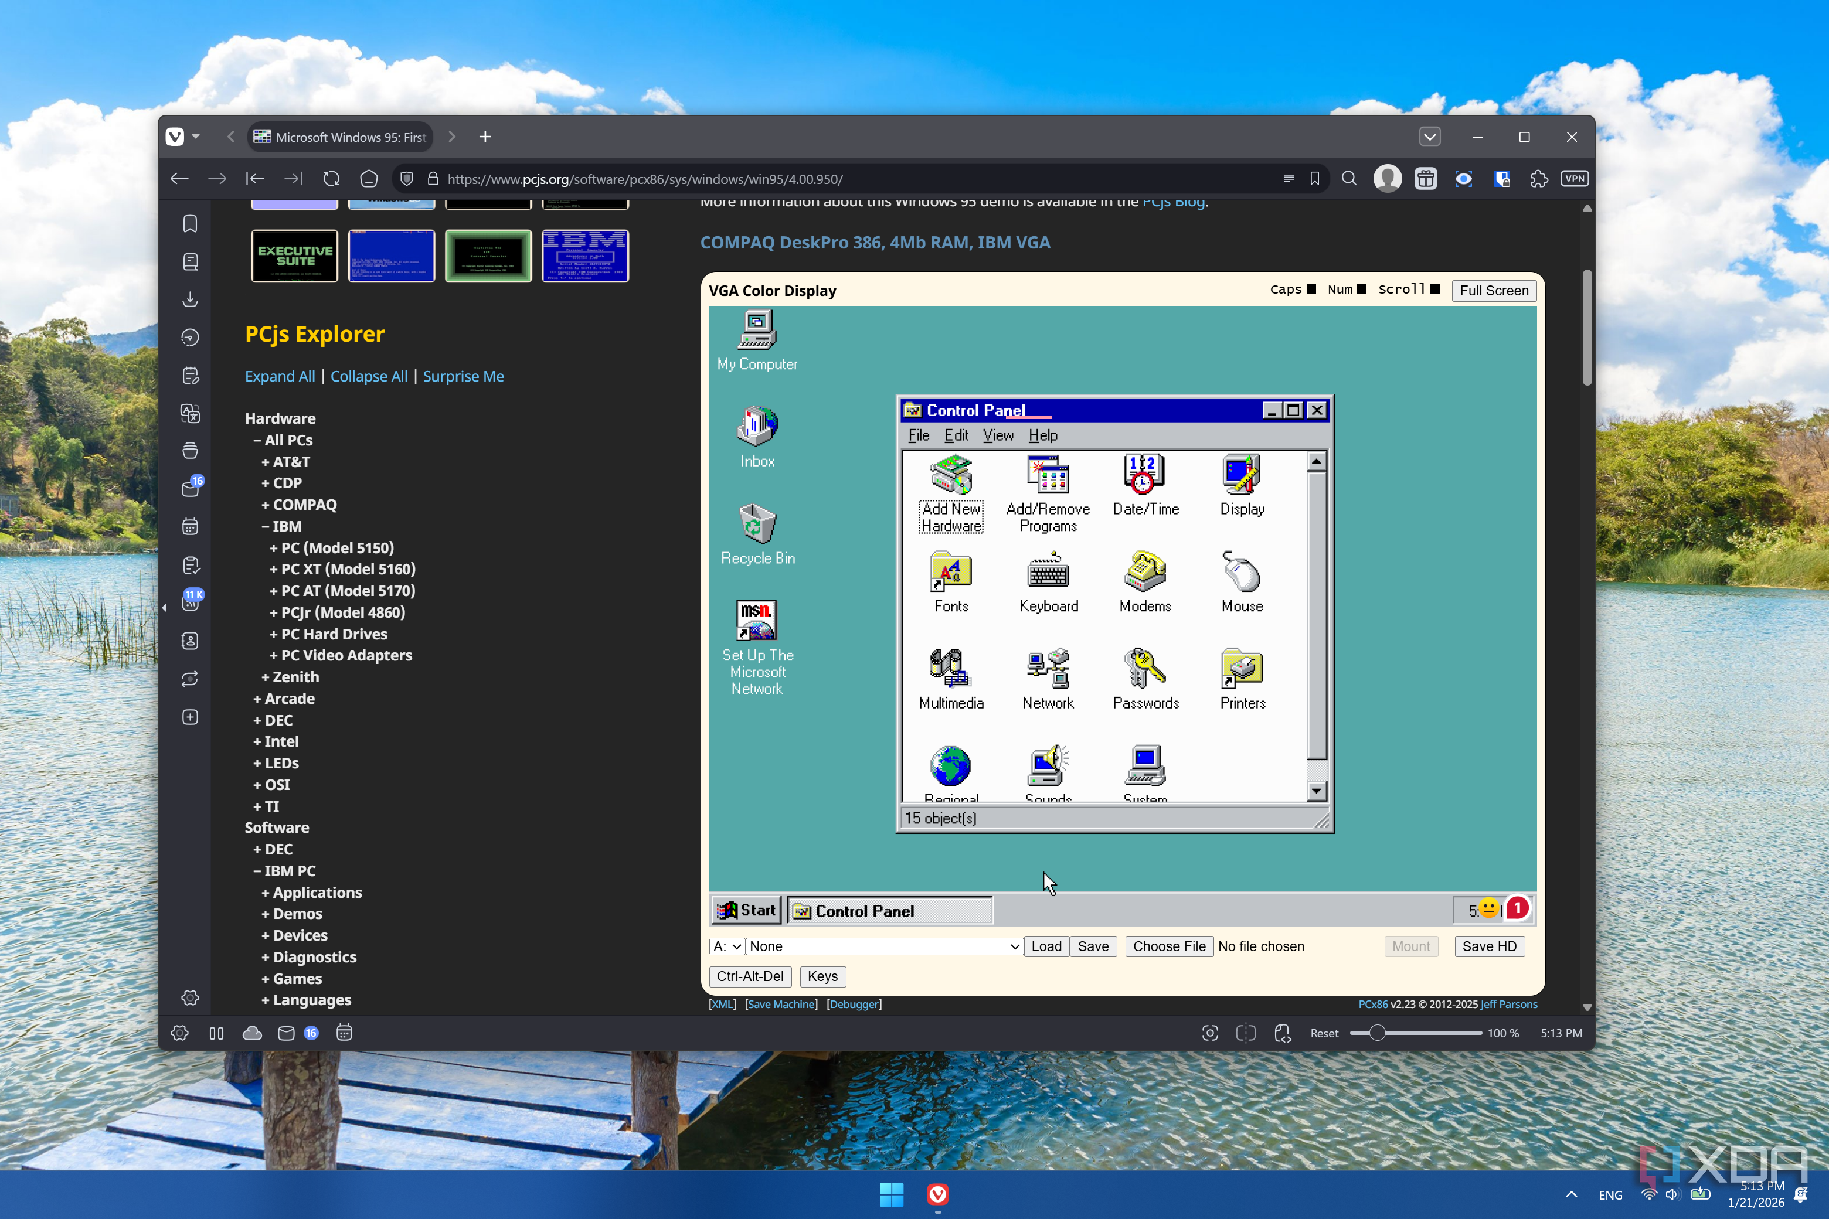Image resolution: width=1829 pixels, height=1219 pixels.
Task: Click the address bar URL field
Action: coord(855,179)
